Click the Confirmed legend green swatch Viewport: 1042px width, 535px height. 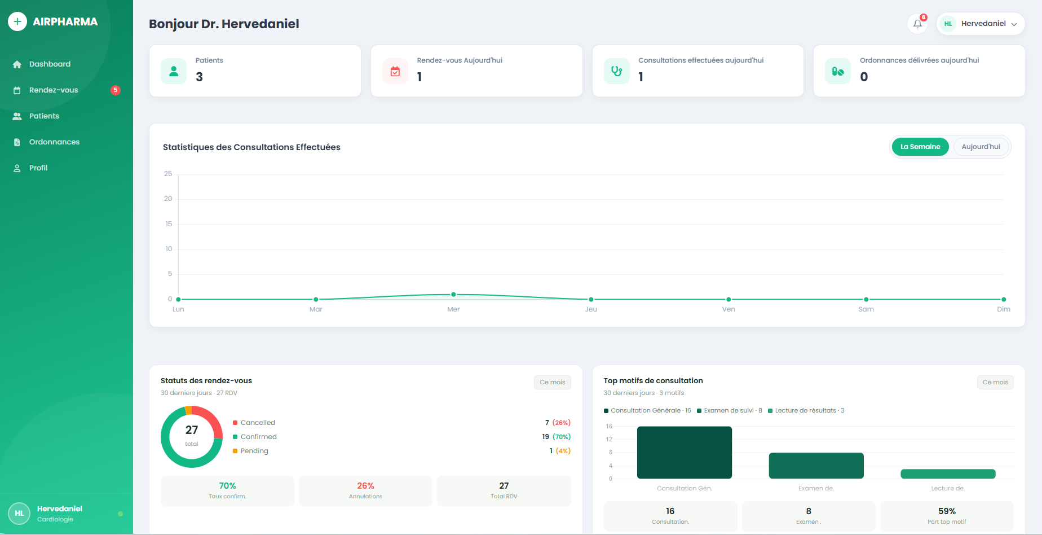[235, 437]
